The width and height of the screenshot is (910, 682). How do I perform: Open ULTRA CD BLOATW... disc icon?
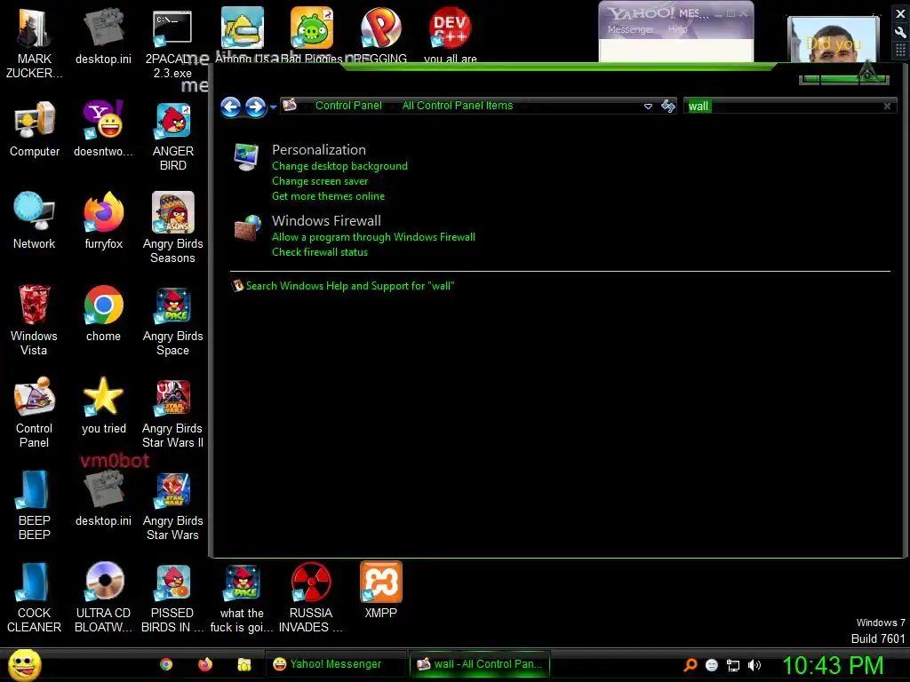[103, 598]
